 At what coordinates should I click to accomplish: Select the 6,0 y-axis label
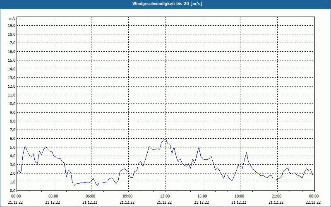pyautogui.click(x=12, y=139)
